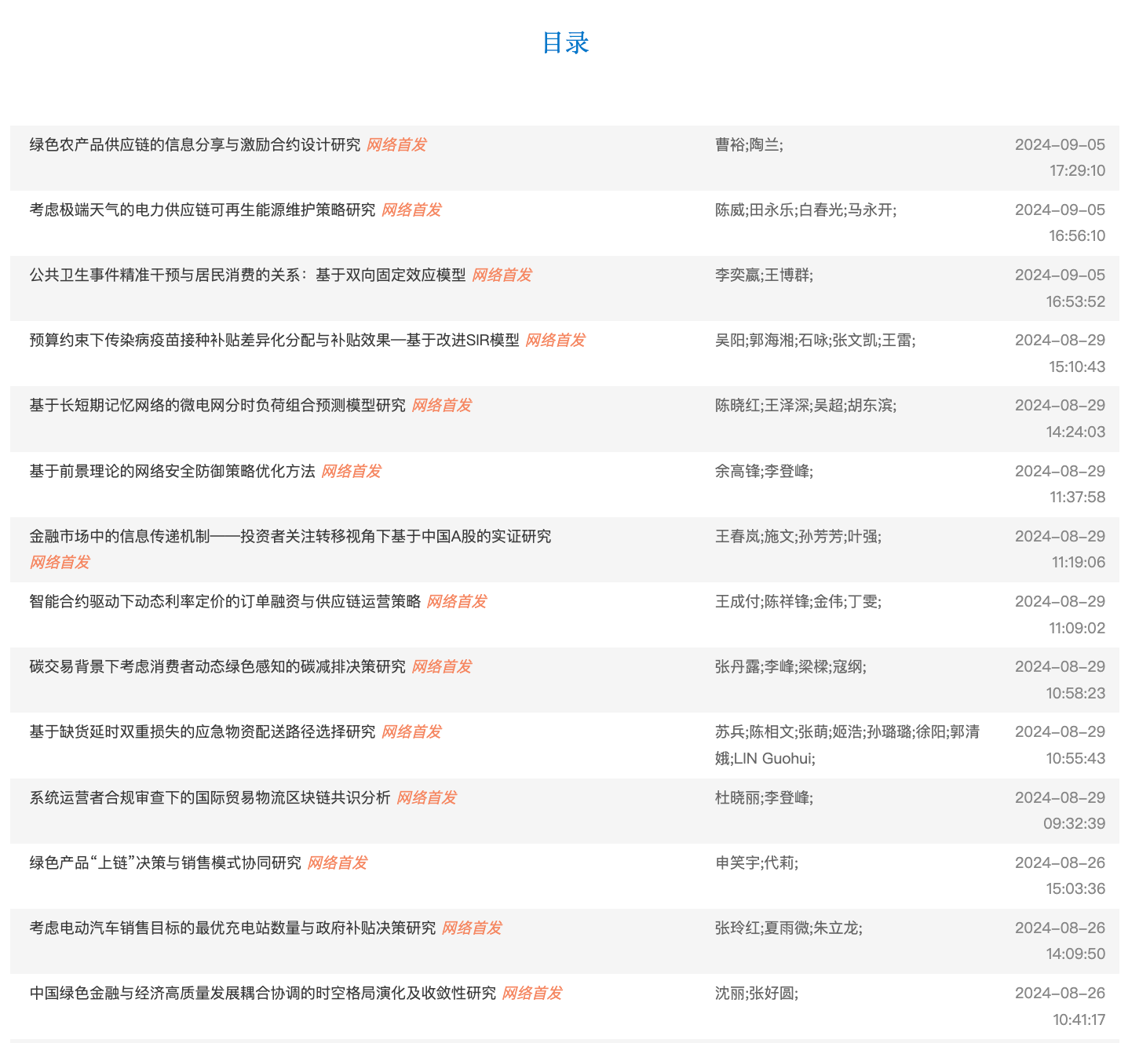Click the 目录 heading at the top
Screen dimensions: 1128x1043
click(565, 42)
